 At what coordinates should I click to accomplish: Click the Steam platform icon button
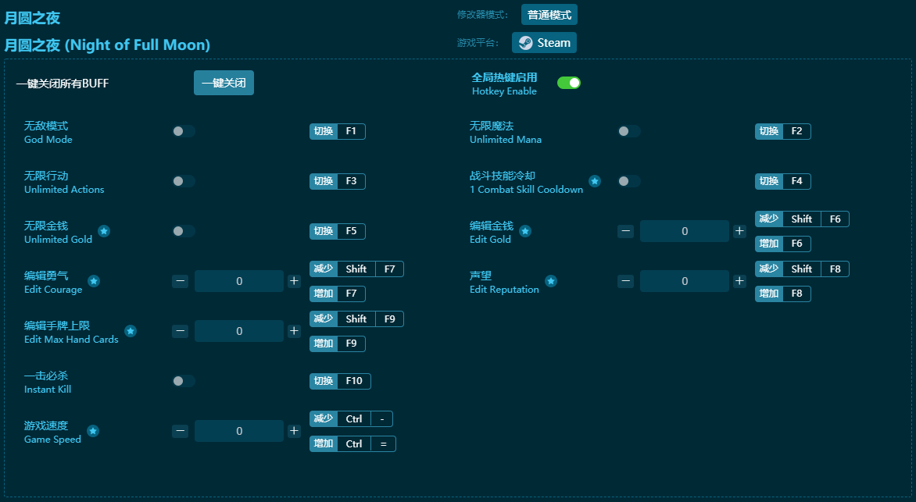click(544, 43)
